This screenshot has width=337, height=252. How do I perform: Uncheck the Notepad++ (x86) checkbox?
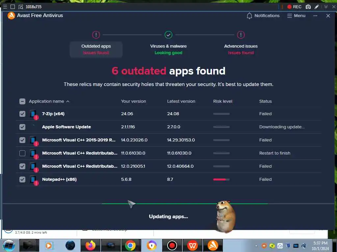(x=22, y=179)
